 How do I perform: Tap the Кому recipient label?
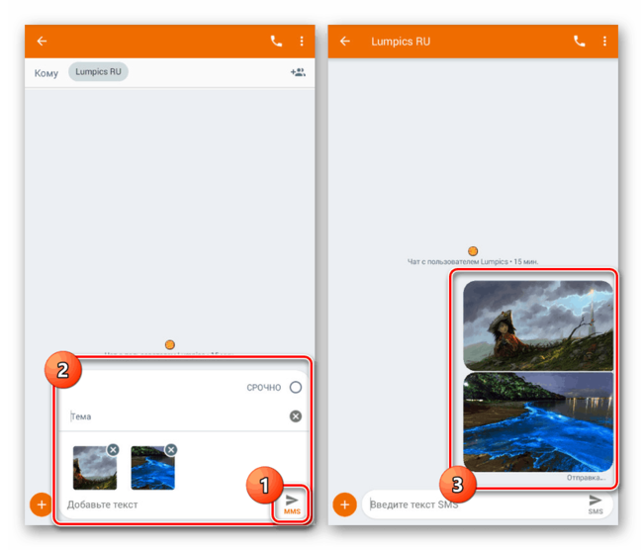[x=46, y=73]
